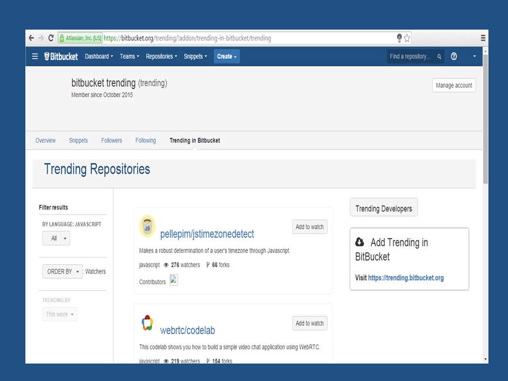Open the Teams dropdown menu
This screenshot has width=508, height=381.
[x=129, y=57]
